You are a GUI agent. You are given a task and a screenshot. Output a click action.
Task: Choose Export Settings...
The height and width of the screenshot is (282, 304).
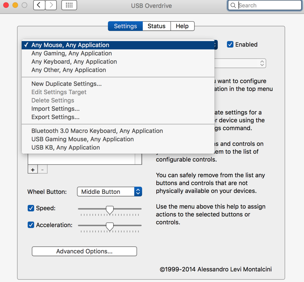coord(118,117)
